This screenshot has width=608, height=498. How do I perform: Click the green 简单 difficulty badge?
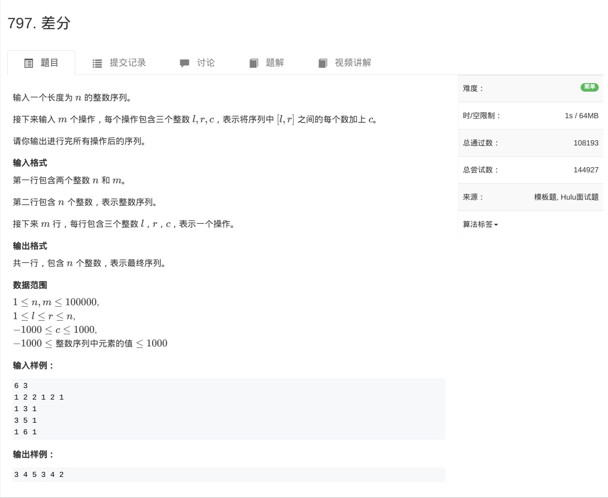589,87
